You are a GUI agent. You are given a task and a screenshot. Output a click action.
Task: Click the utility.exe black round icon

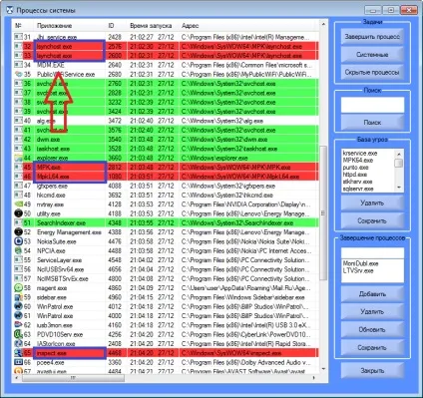click(19, 213)
